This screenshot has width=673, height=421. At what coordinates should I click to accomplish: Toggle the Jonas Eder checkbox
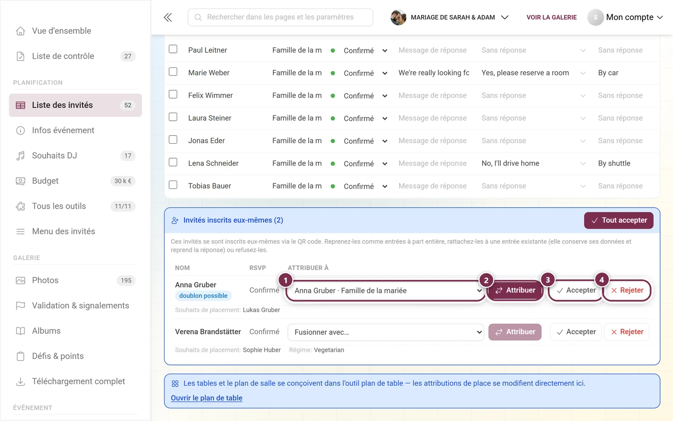(173, 139)
